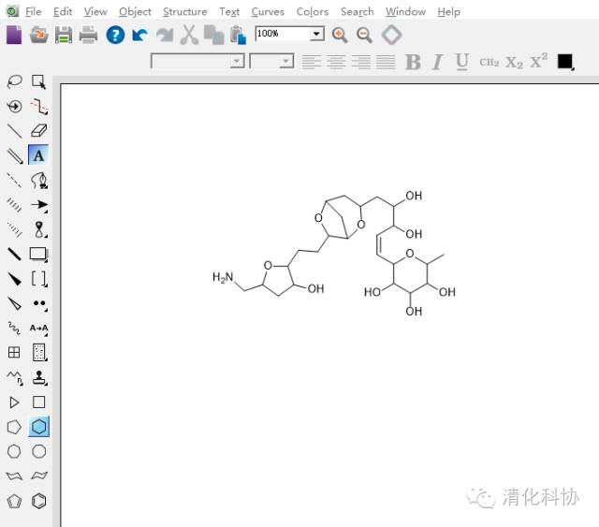Toggle italic formatting
This screenshot has height=527, width=599.
point(437,62)
